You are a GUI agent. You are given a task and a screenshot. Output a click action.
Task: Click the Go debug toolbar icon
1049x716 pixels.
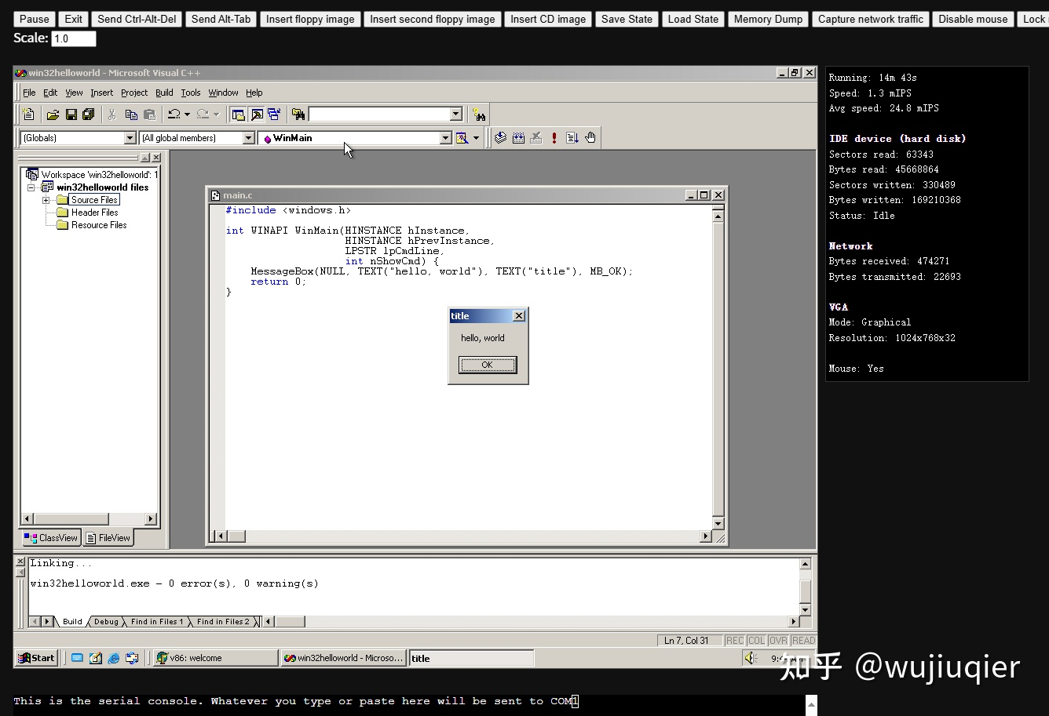point(572,138)
